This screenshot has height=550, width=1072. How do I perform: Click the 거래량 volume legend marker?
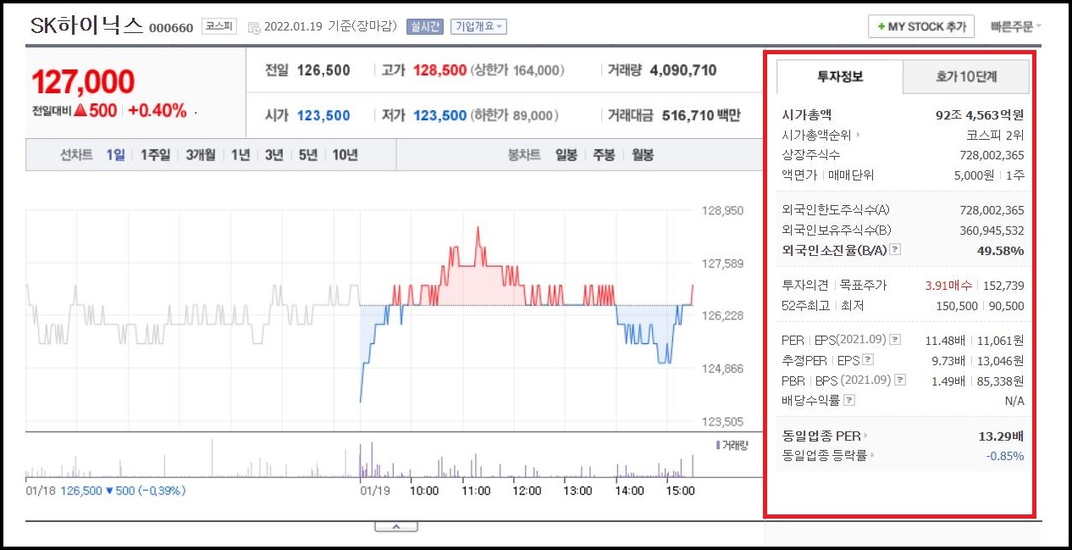(x=718, y=445)
